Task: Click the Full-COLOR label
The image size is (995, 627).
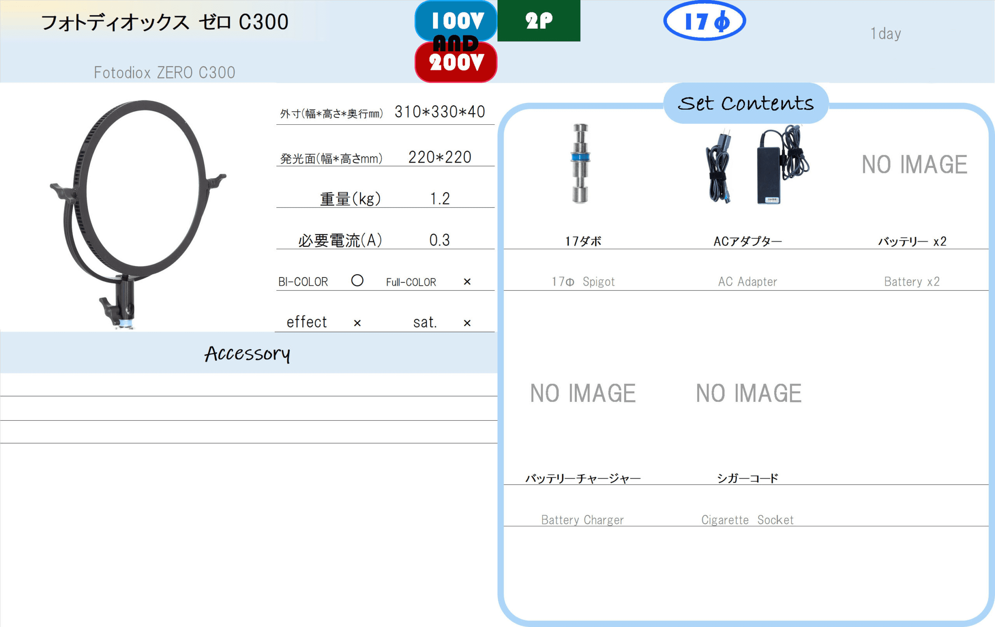Action: pos(411,282)
